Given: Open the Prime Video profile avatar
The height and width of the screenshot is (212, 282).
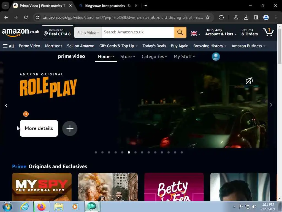Looking at the screenshot, I should pos(216,56).
